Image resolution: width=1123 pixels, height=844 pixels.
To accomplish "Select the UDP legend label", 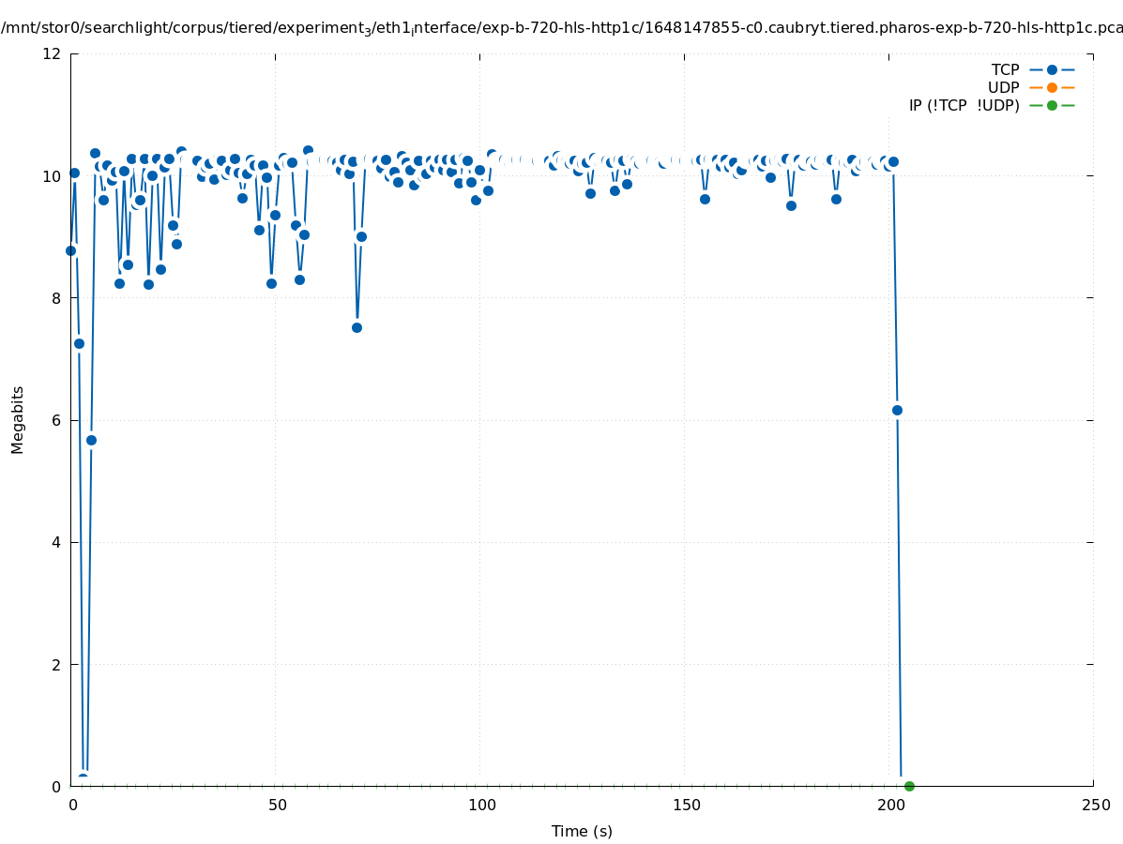I will (1003, 87).
